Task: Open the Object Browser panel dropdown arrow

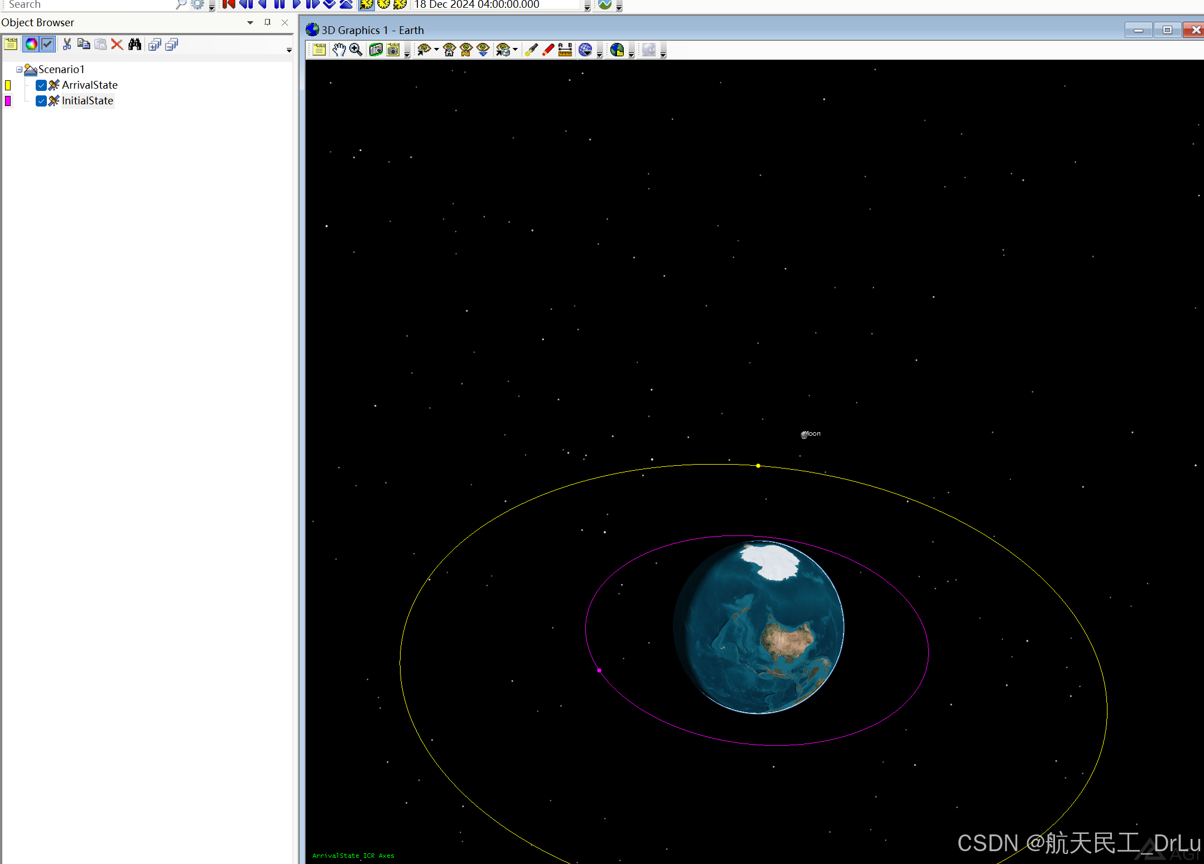Action: click(x=250, y=23)
